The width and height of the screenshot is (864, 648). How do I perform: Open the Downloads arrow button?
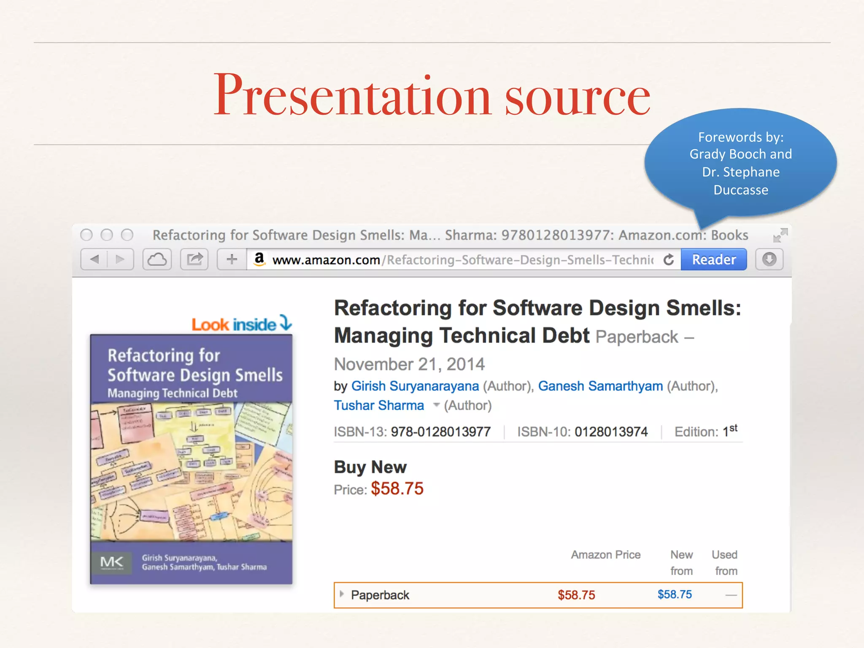click(x=769, y=259)
